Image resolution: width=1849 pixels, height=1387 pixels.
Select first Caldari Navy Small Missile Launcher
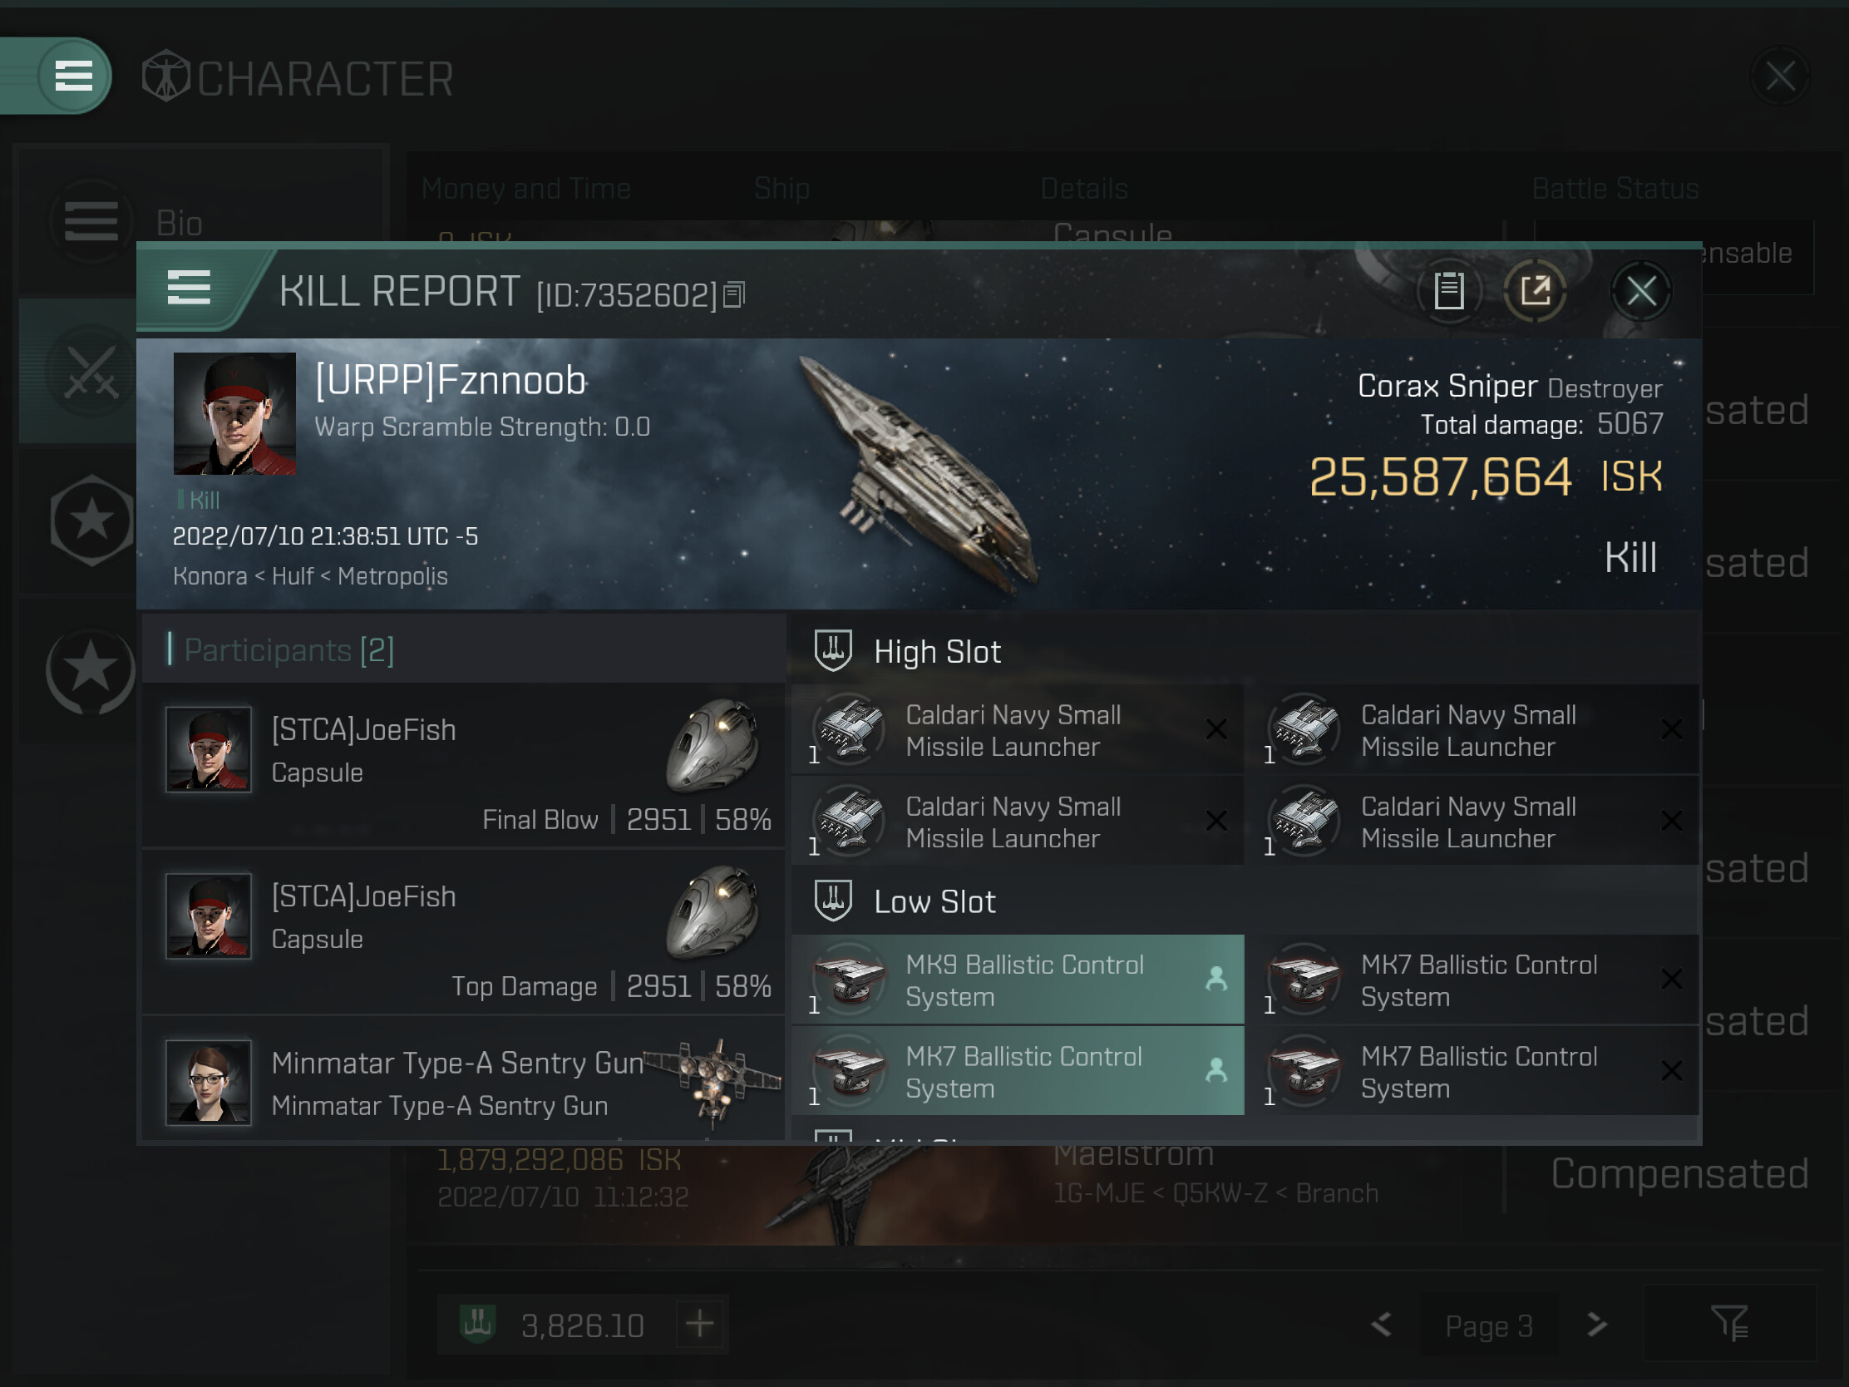click(x=1018, y=730)
